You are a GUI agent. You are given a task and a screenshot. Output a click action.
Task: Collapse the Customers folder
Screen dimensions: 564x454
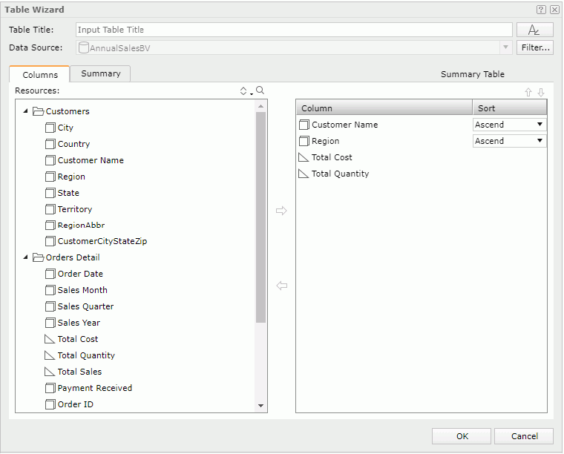26,111
